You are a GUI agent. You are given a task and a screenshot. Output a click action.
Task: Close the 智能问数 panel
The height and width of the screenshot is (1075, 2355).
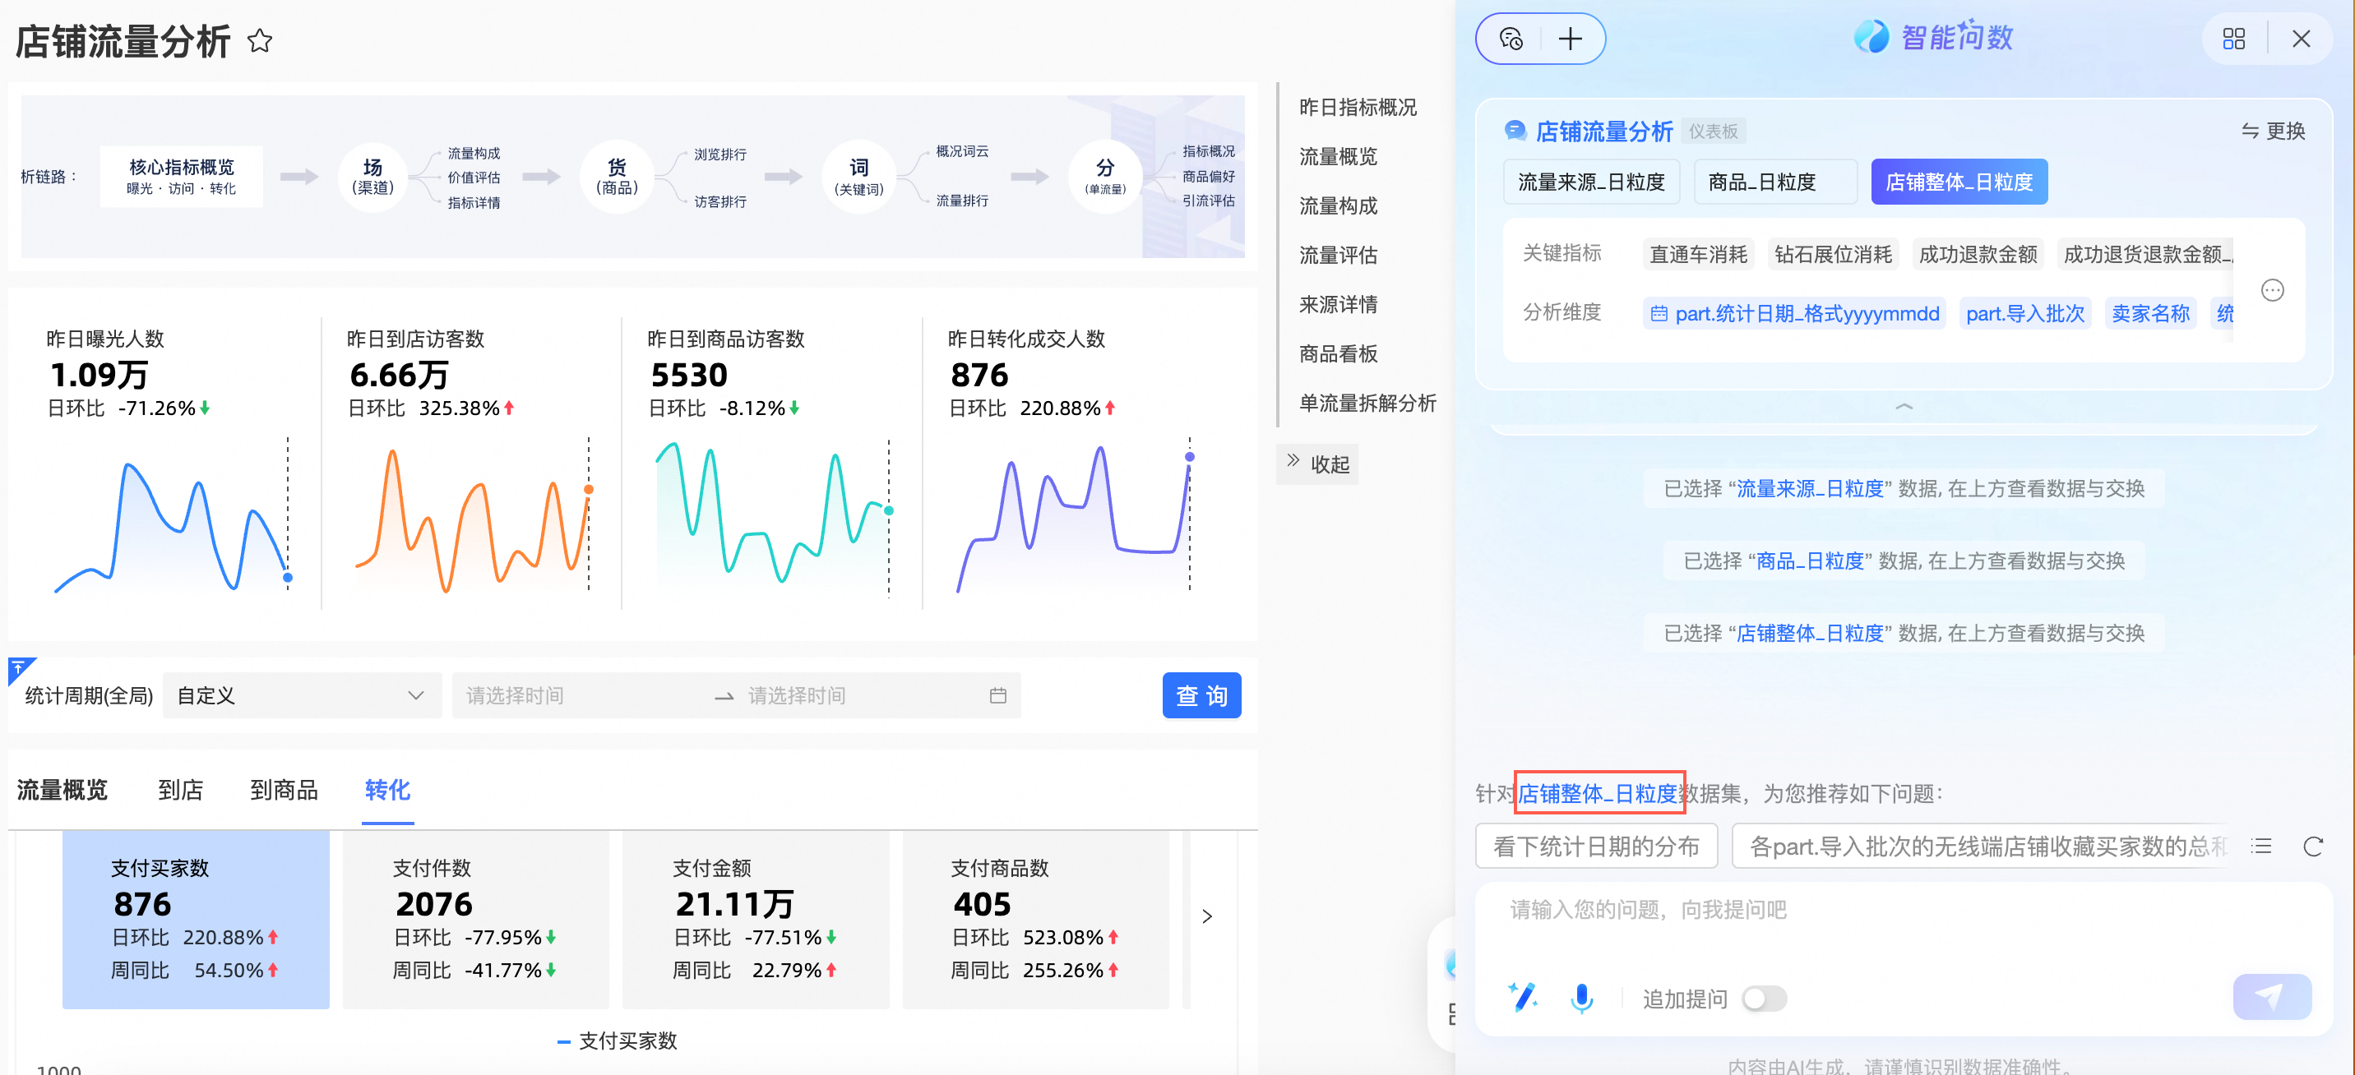2301,39
